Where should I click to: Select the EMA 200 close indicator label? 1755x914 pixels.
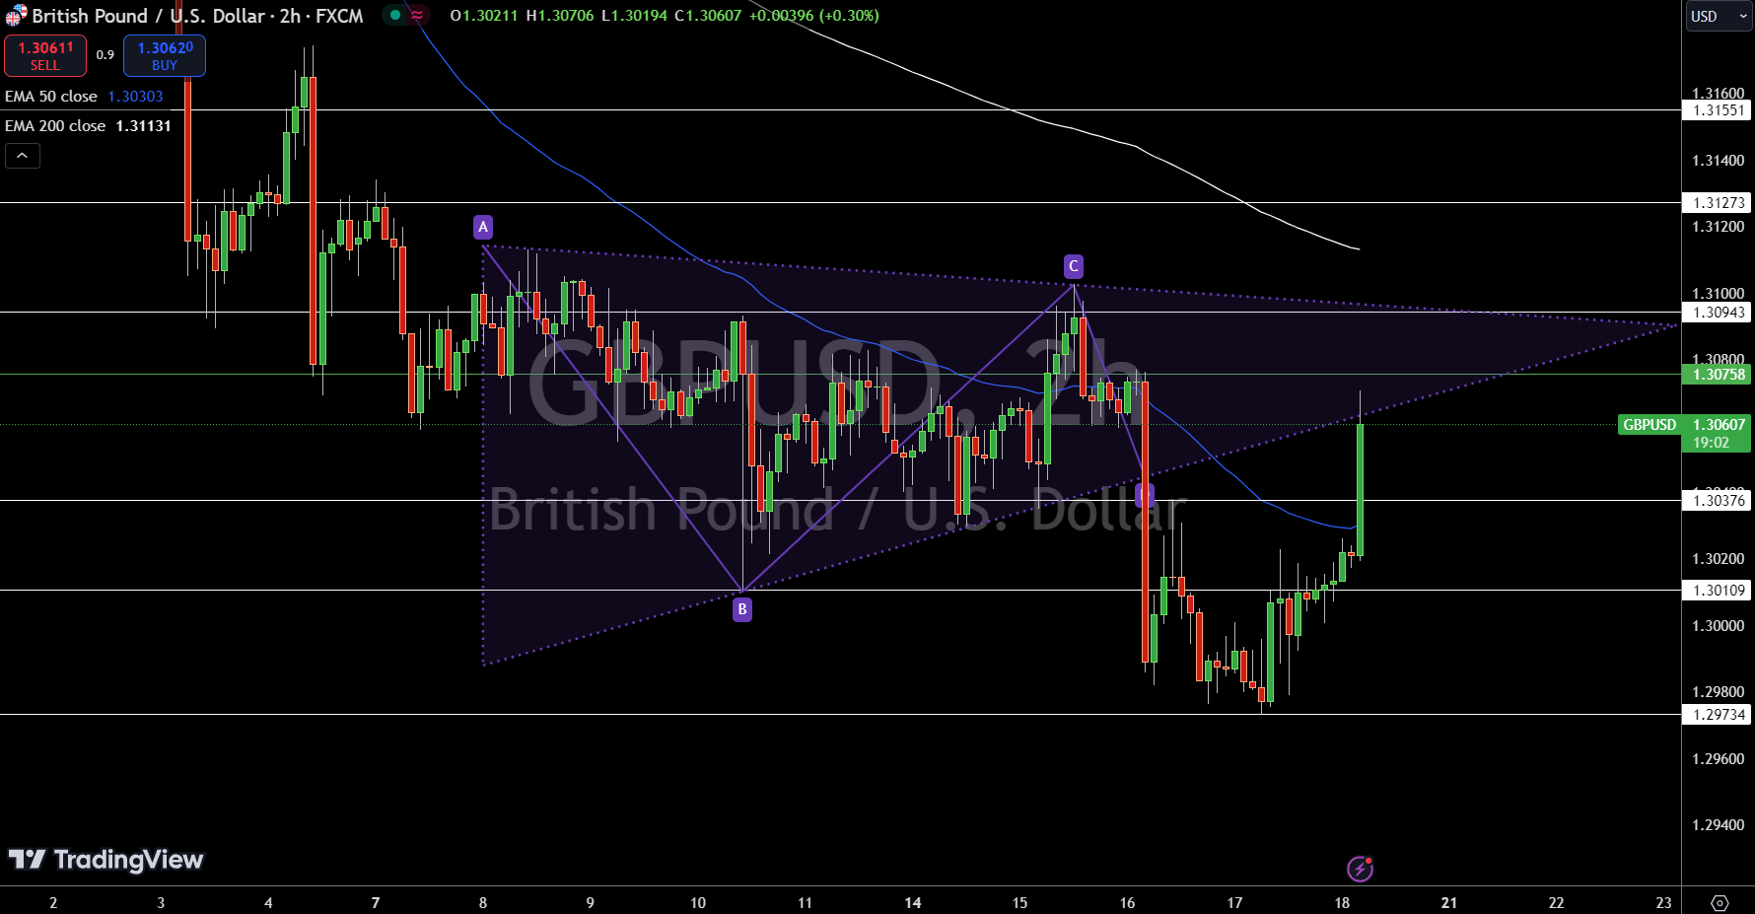click(x=55, y=126)
